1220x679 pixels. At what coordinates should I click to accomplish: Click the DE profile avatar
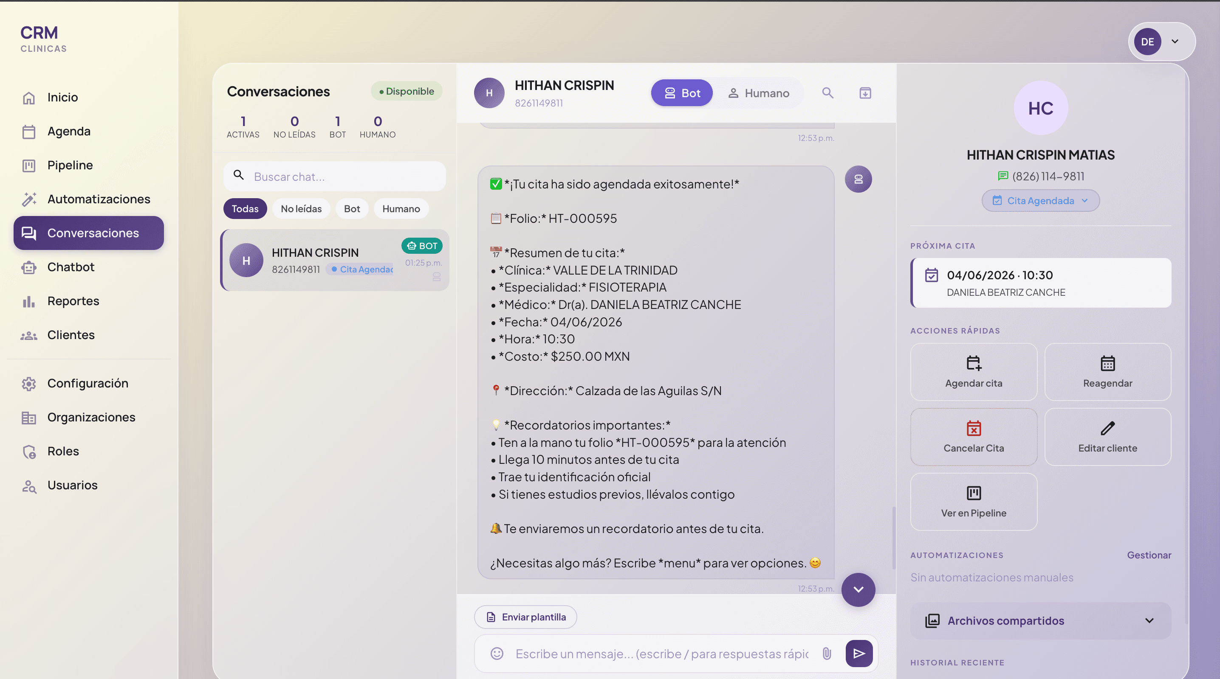1147,42
